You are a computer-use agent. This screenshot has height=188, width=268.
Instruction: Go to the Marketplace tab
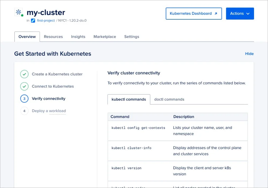pyautogui.click(x=105, y=37)
